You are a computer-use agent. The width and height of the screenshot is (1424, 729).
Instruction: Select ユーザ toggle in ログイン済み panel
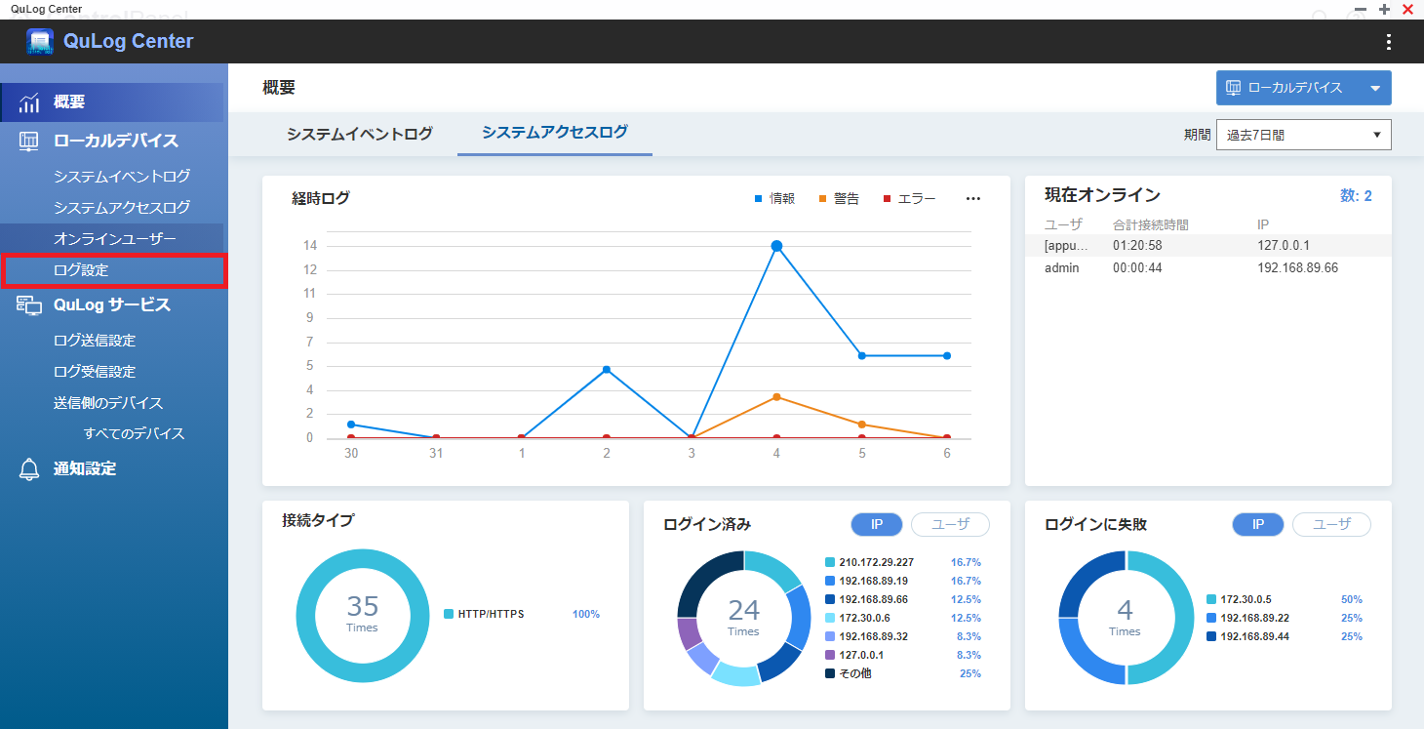pos(950,525)
